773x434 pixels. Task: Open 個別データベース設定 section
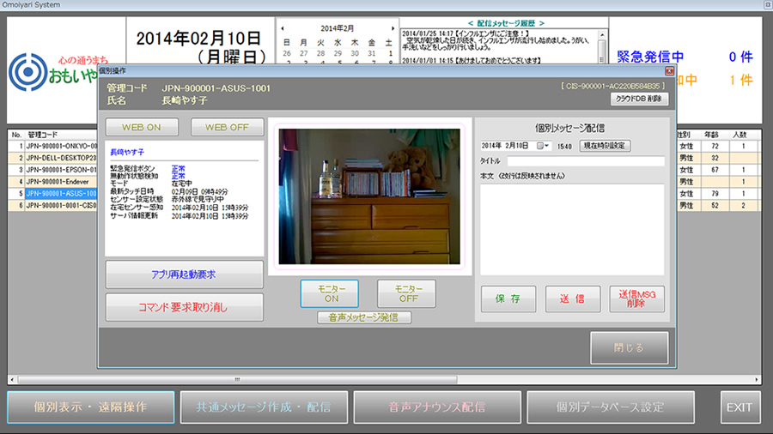(x=610, y=407)
